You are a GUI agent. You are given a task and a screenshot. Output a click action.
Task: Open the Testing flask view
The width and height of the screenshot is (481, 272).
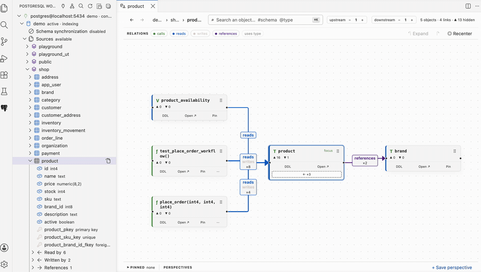4,92
